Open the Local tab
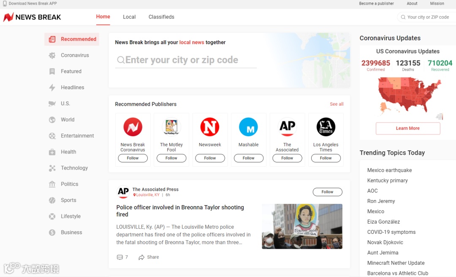Image resolution: width=456 pixels, height=277 pixels. 129,17
